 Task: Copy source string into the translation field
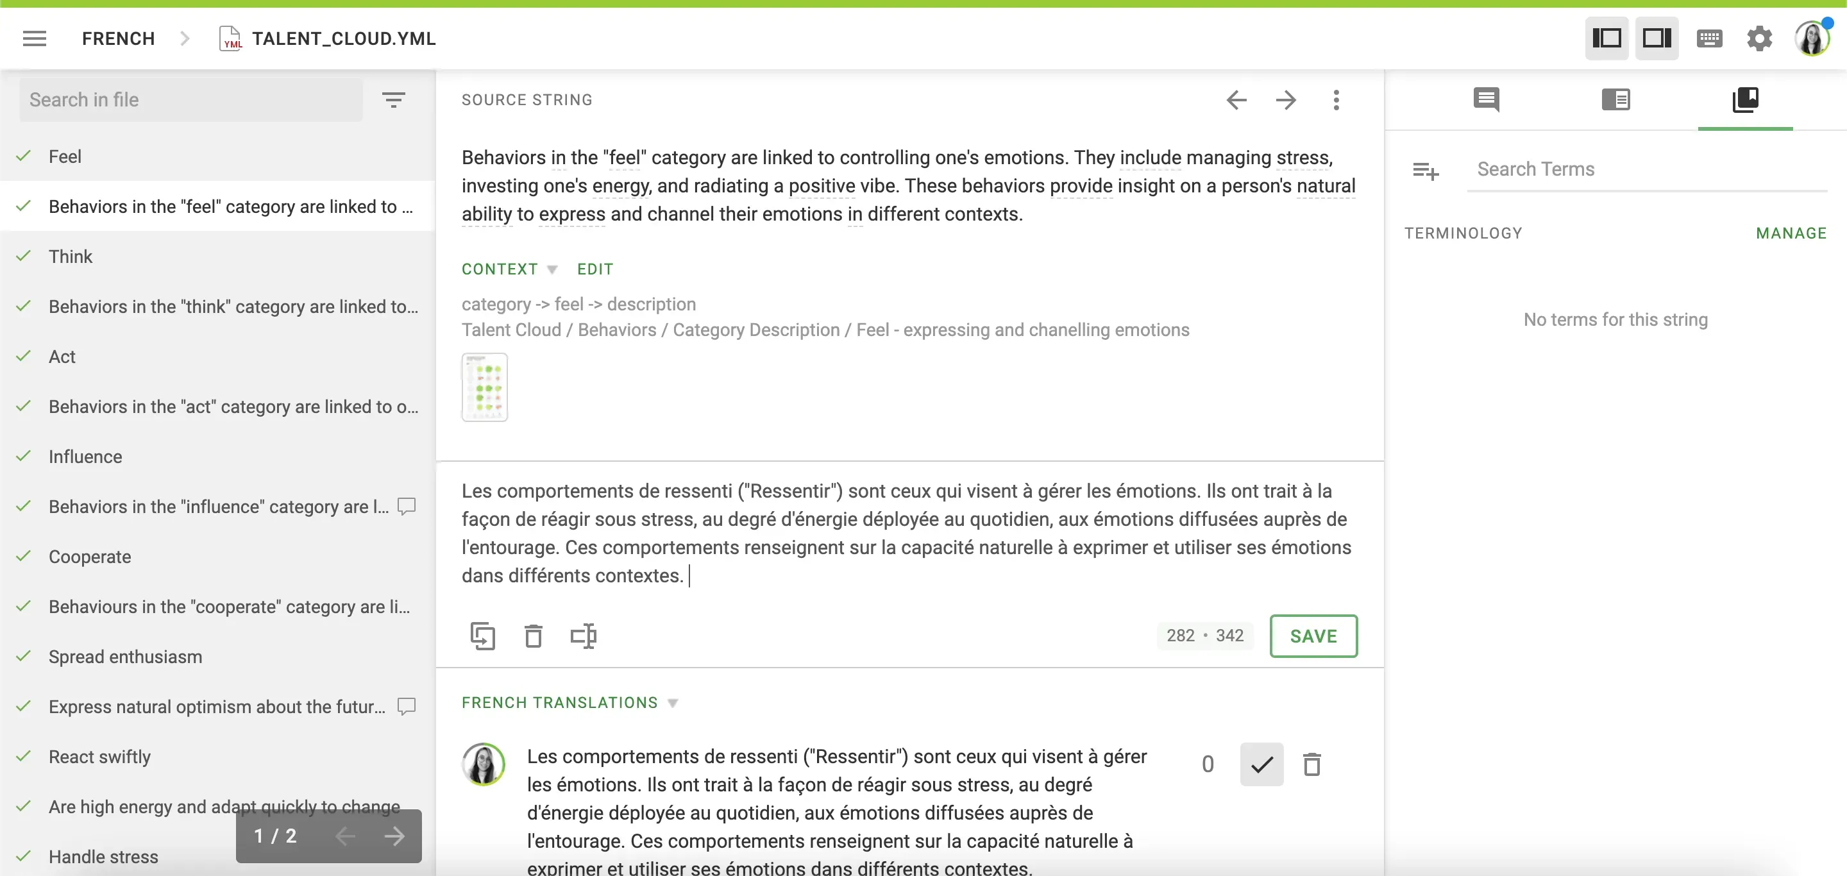coord(484,636)
